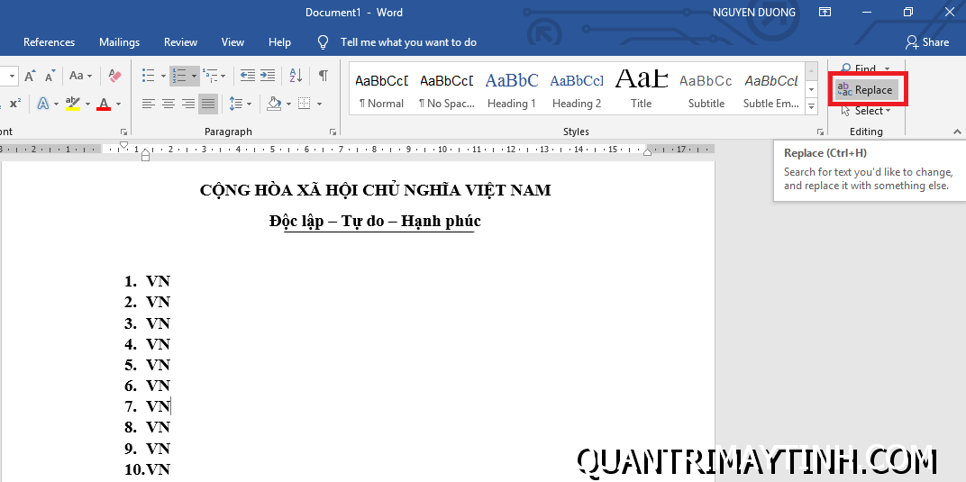Click the Increase Font Size icon
This screenshot has height=482, width=966.
coord(31,76)
